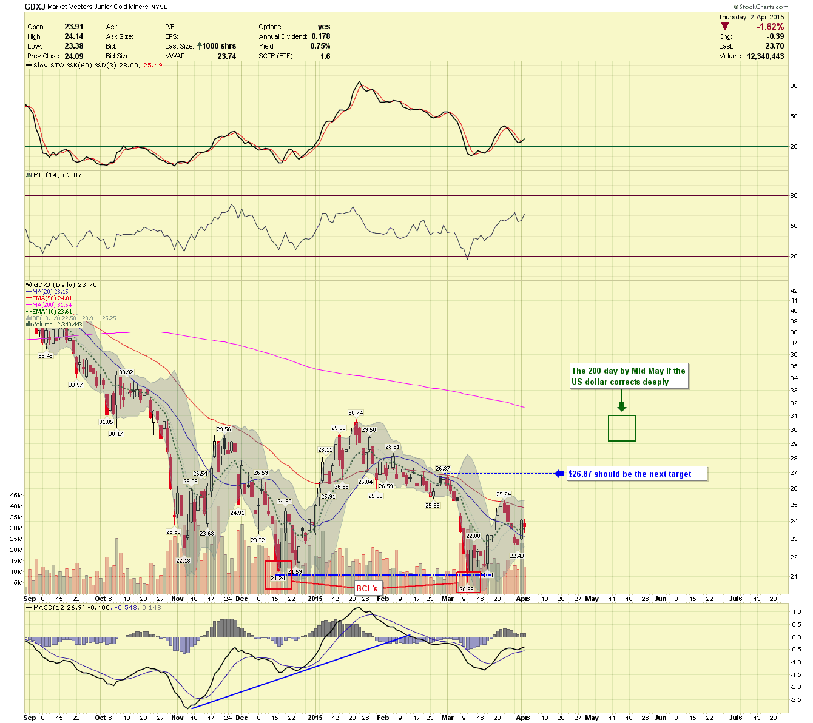This screenshot has height=723, width=813.
Task: Click the 28.31 price label
Action: click(393, 447)
